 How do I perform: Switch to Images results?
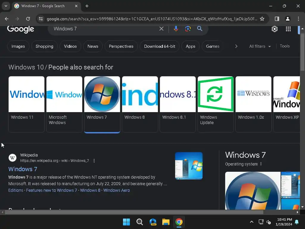pos(18,46)
